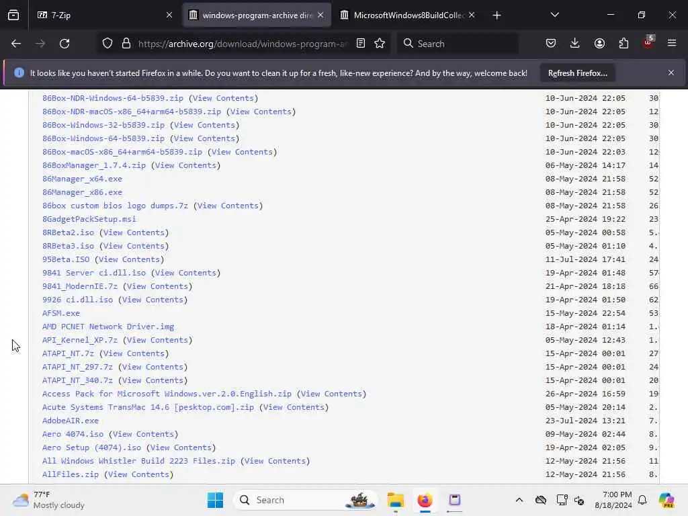View contents of AllFiles.zip
Screen dimensions: 688x516
138,474
